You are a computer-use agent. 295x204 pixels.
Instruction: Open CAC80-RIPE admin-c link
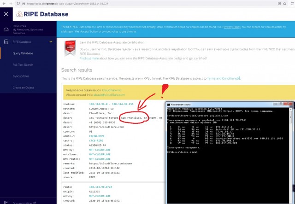[x=97, y=136]
